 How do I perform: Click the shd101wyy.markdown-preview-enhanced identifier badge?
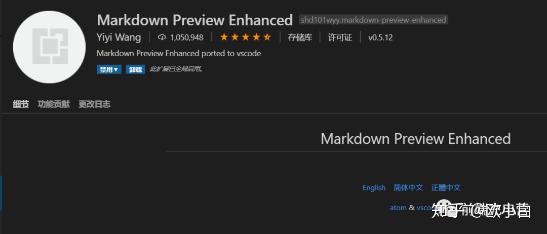pyautogui.click(x=374, y=20)
